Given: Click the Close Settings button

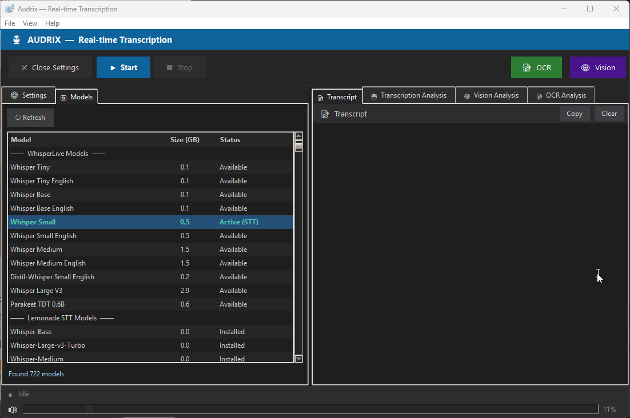Looking at the screenshot, I should [x=50, y=67].
